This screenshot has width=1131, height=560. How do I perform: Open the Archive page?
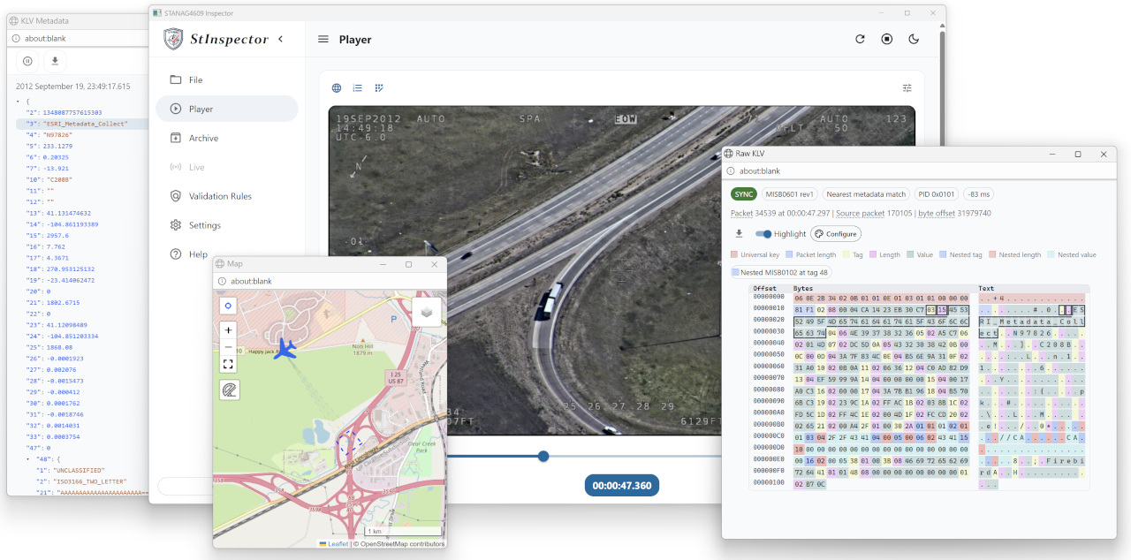[203, 138]
